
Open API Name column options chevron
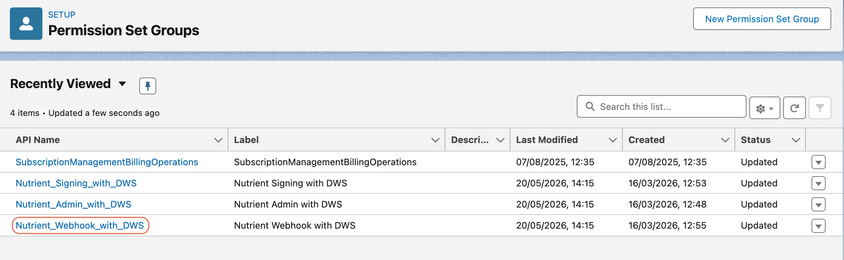(218, 140)
